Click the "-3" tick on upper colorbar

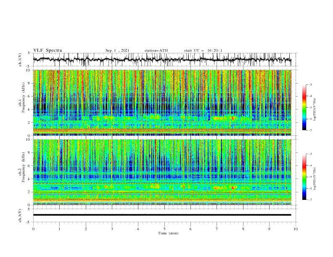[310, 84]
